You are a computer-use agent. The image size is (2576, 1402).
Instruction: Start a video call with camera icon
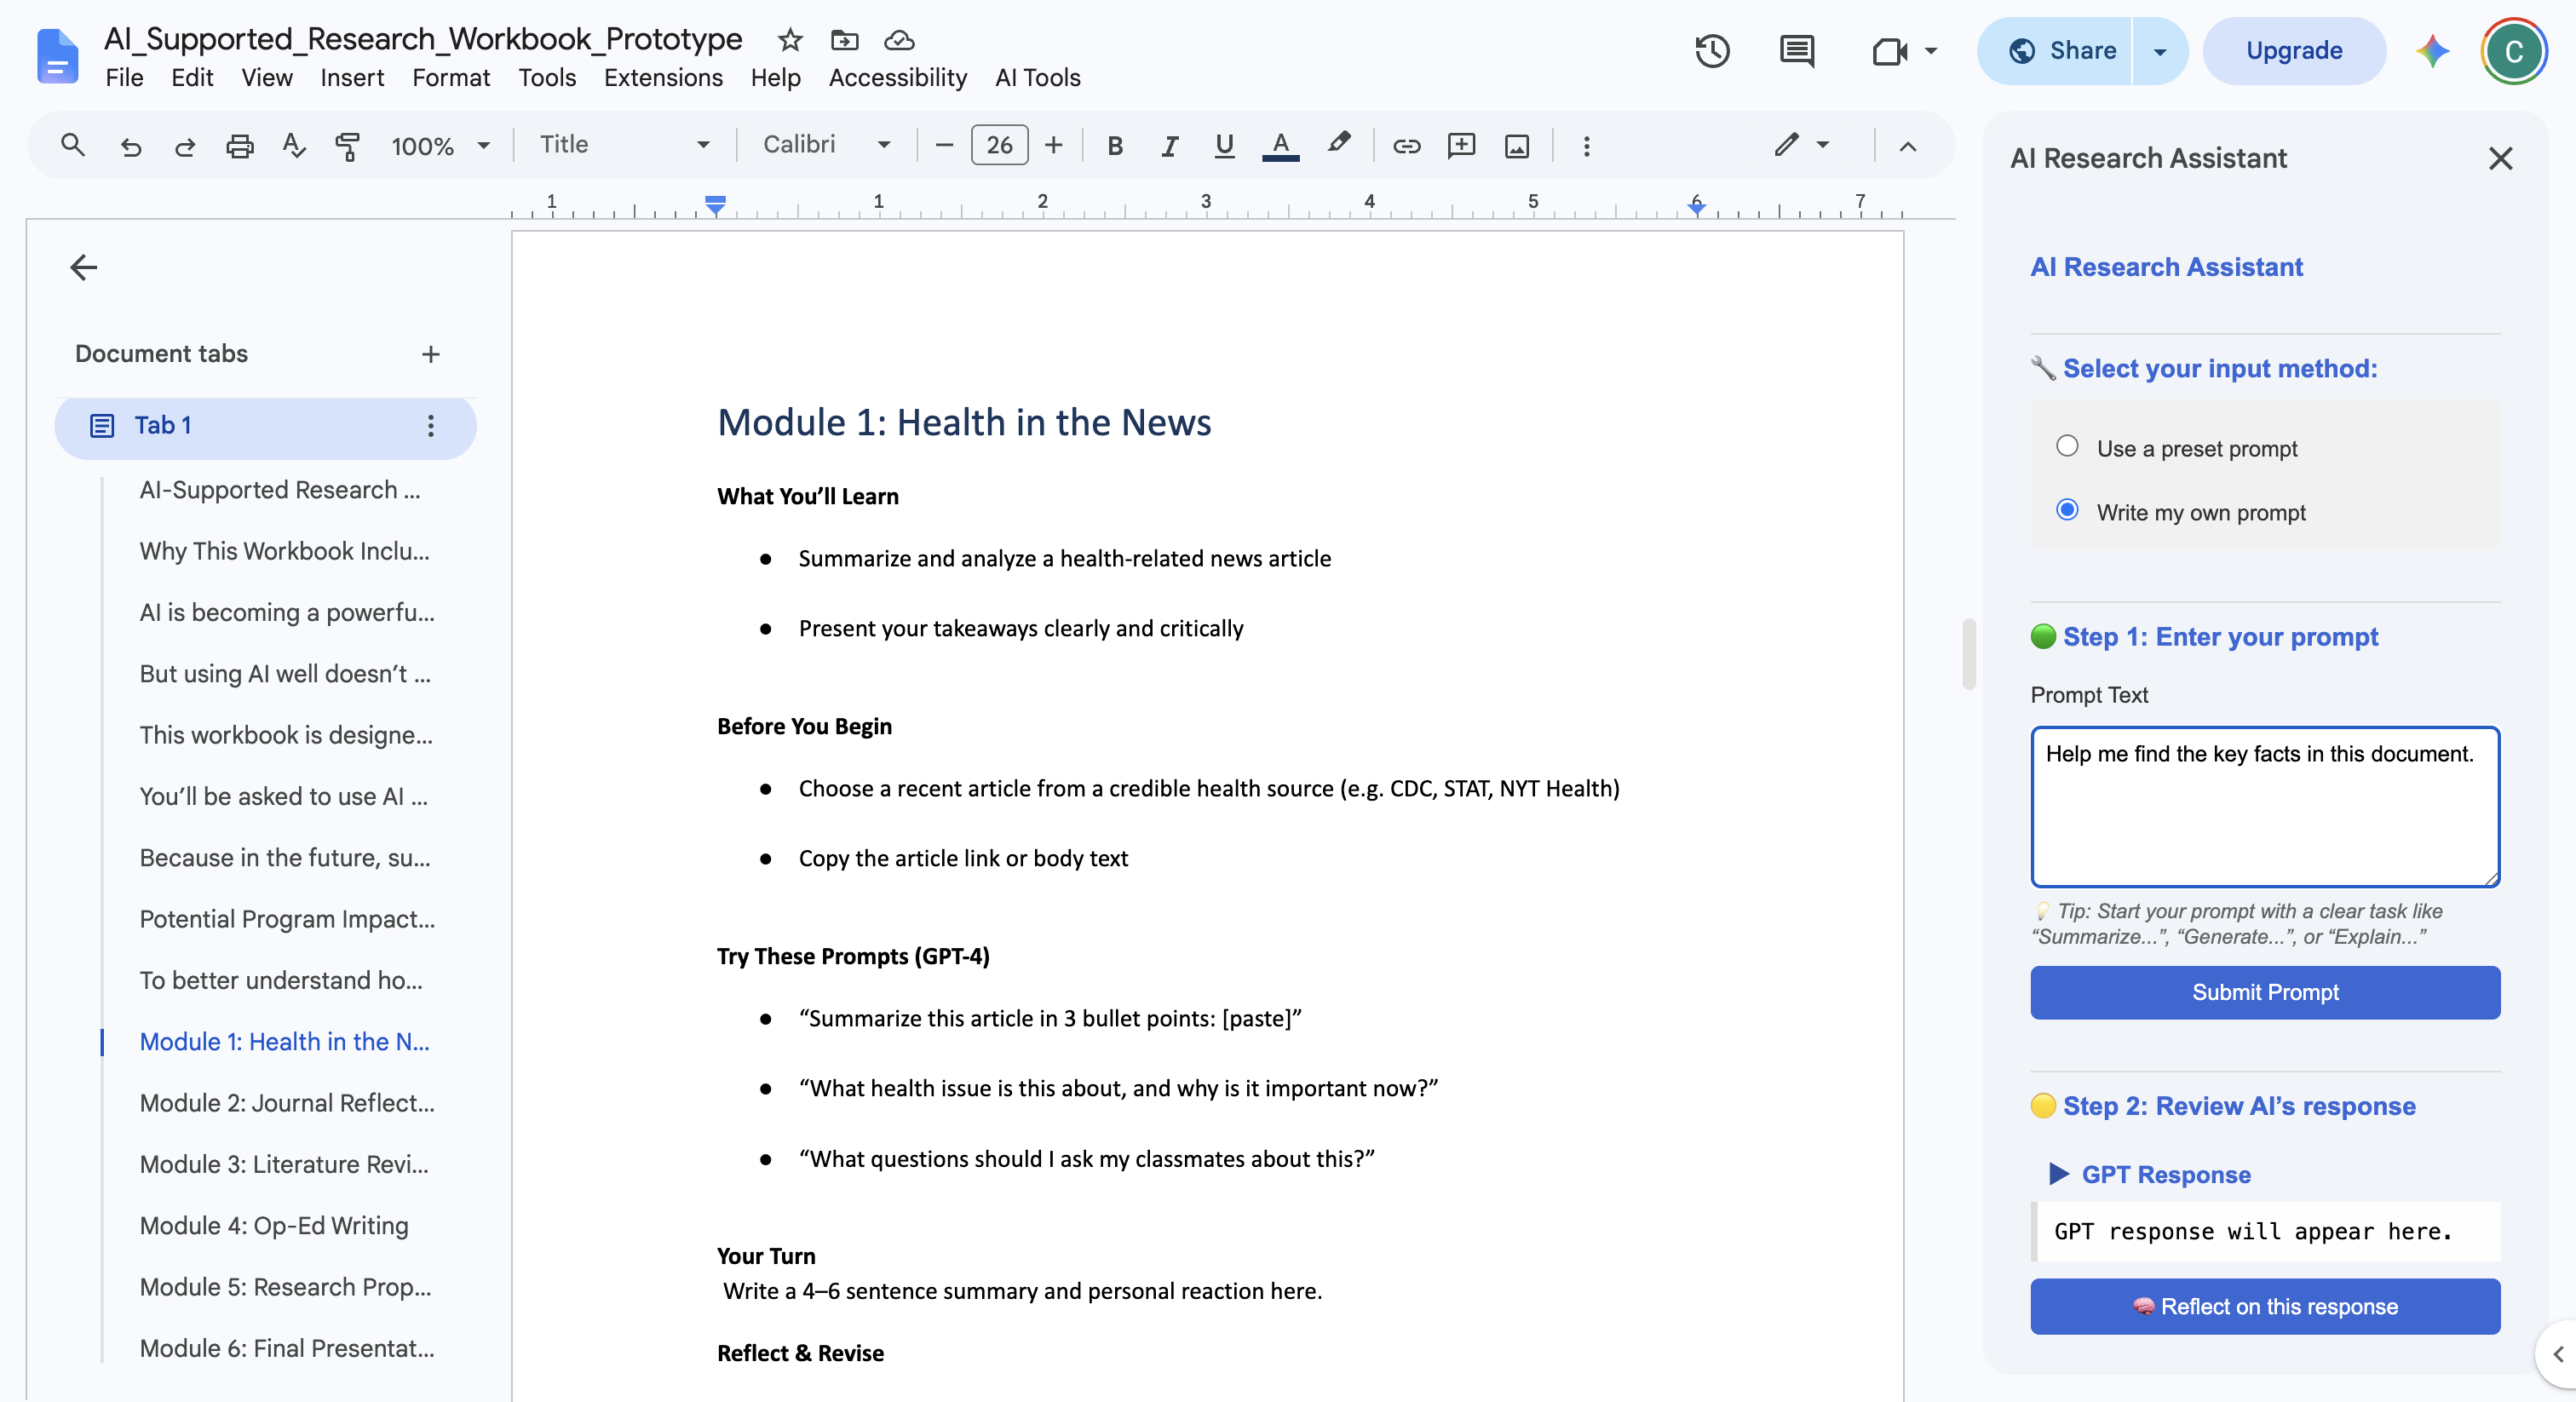click(x=1889, y=50)
